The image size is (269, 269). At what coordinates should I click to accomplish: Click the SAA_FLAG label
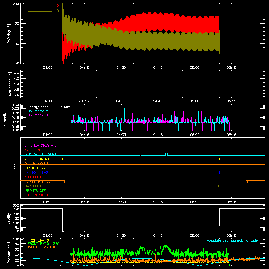pyautogui.click(x=33, y=177)
